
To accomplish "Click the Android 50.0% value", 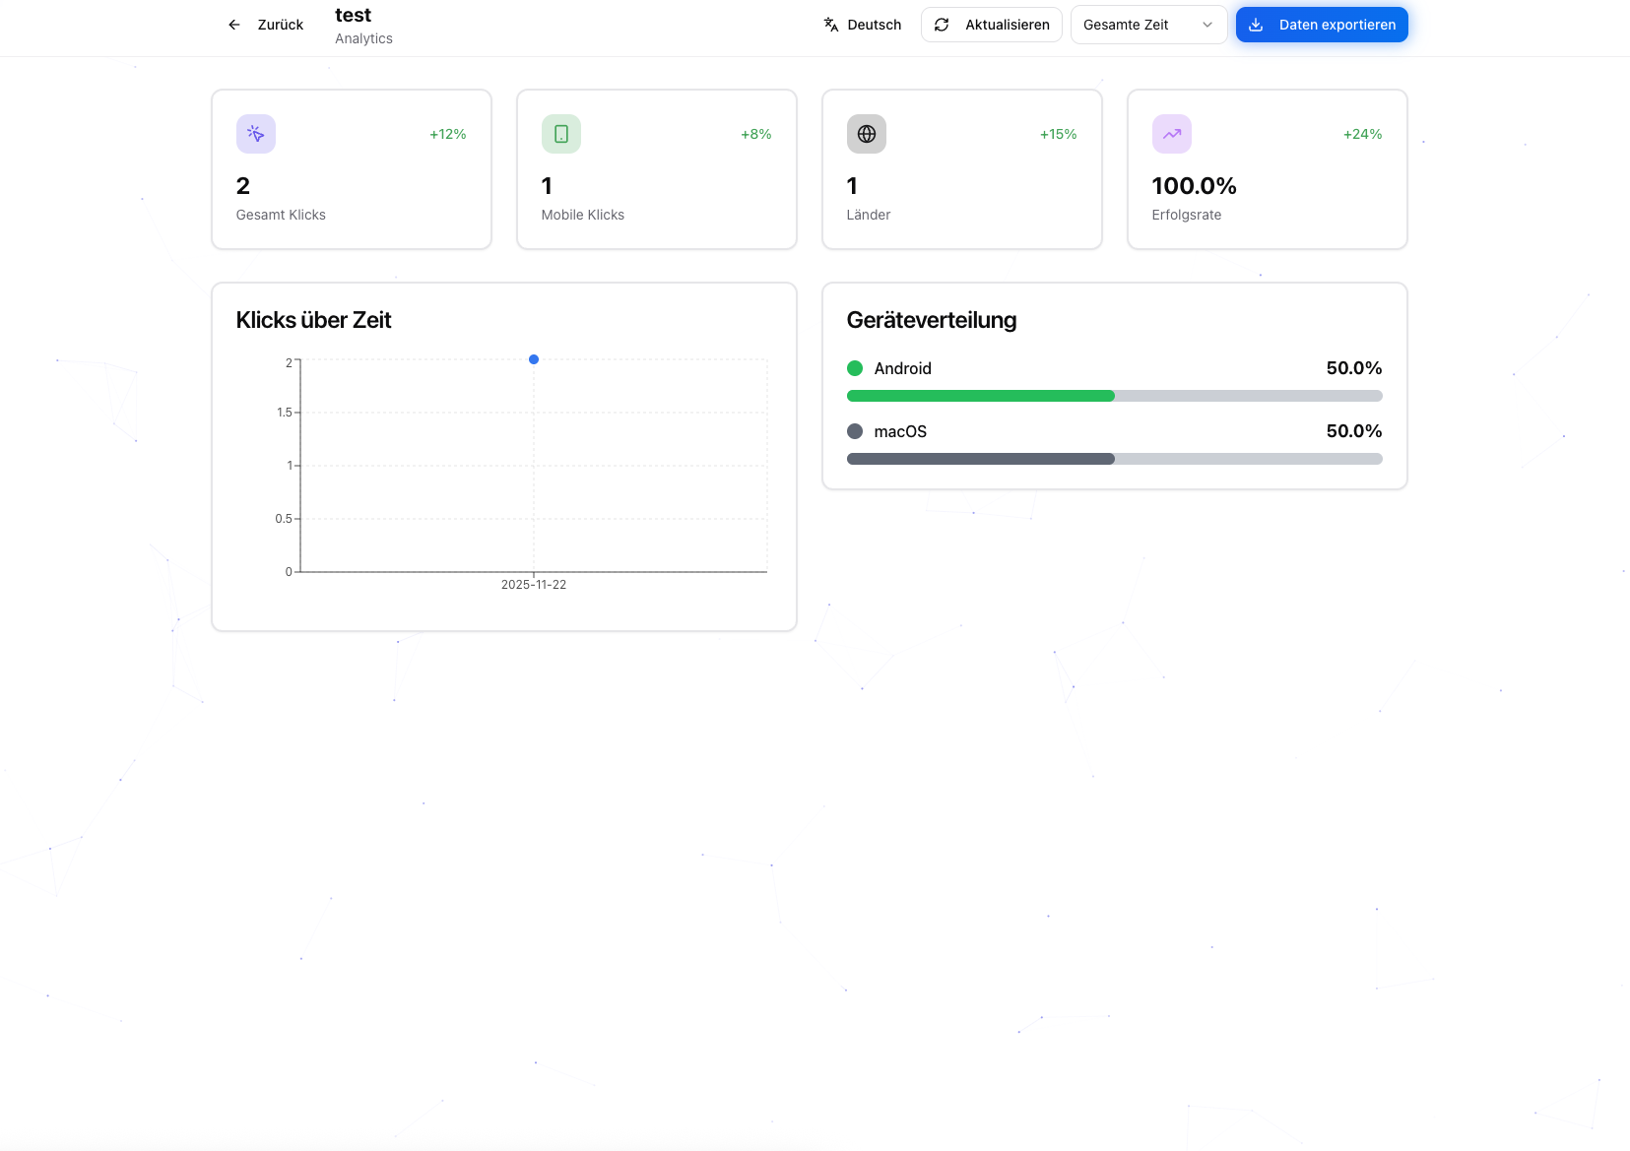I will [1354, 368].
